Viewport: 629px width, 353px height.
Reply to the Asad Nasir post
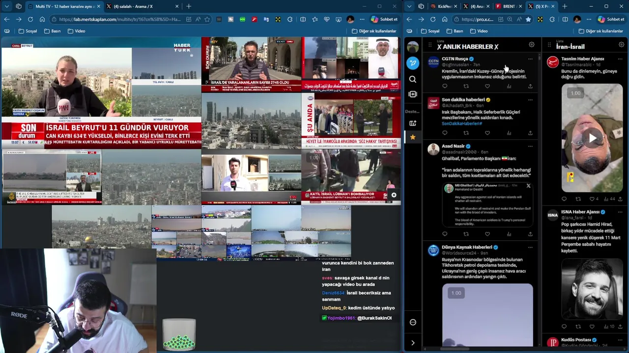pyautogui.click(x=445, y=234)
